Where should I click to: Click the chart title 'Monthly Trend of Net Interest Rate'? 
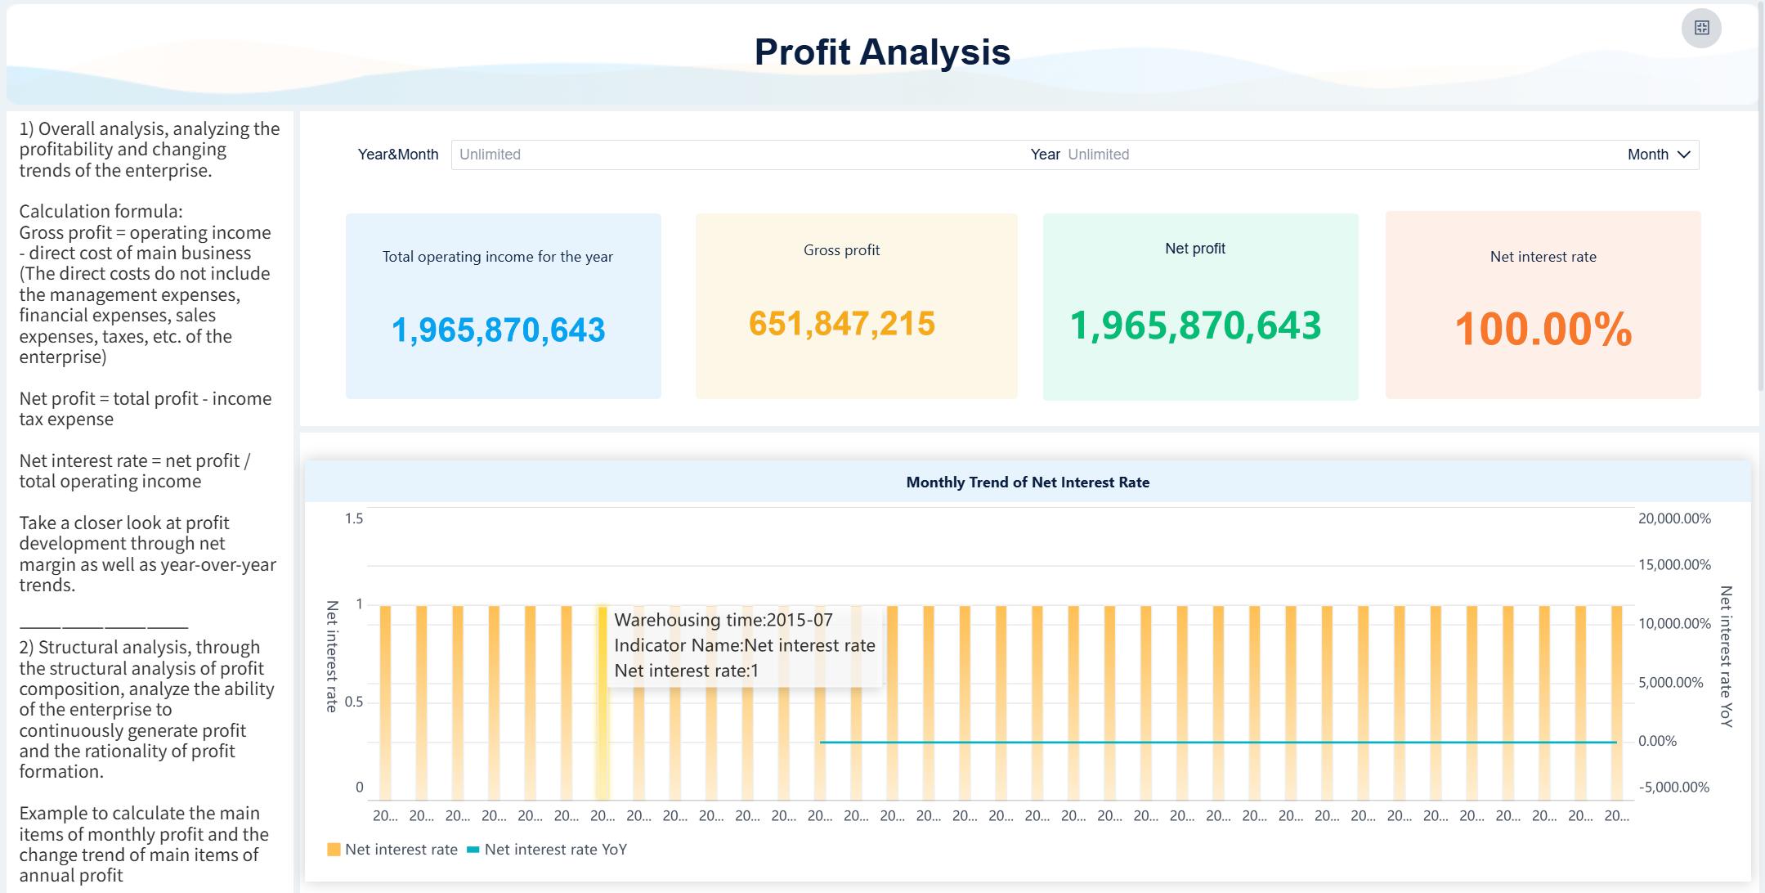click(x=1027, y=482)
